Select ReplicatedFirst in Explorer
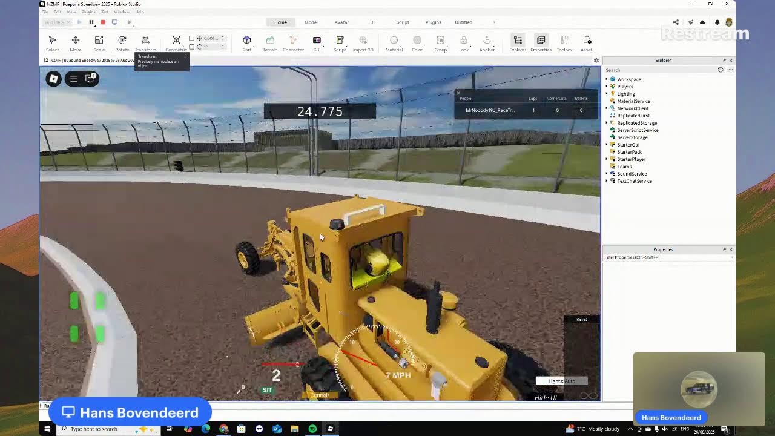 point(633,116)
